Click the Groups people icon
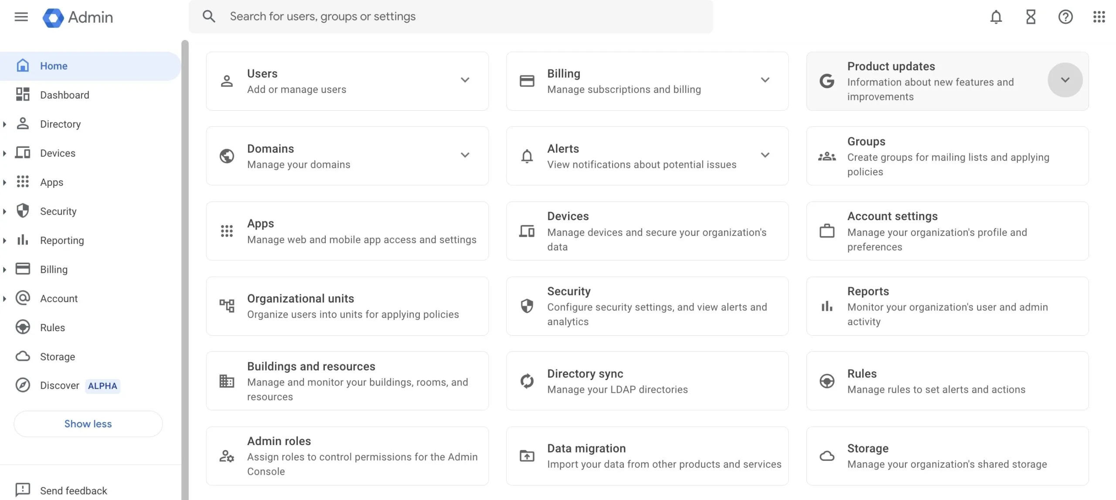Viewport: 1116px width, 500px height. (x=827, y=156)
